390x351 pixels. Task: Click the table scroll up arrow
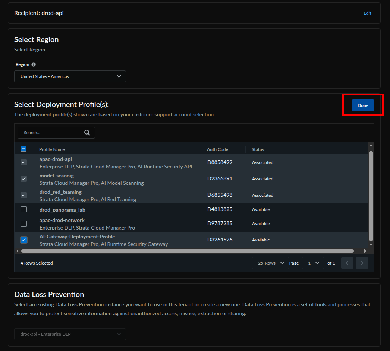371,145
